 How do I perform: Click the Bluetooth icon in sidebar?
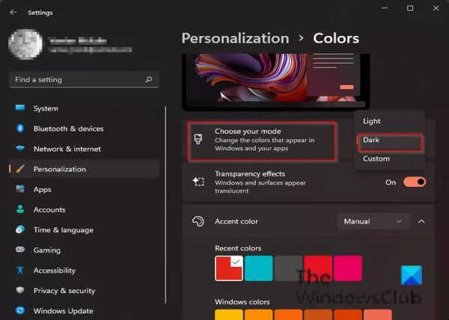20,129
